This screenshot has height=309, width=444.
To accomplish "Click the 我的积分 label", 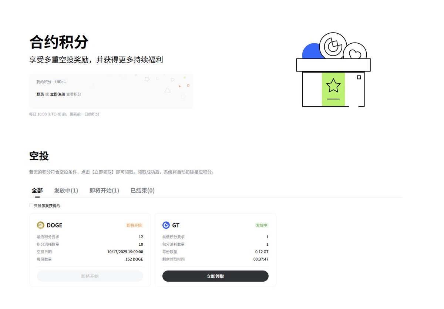I will 44,82.
